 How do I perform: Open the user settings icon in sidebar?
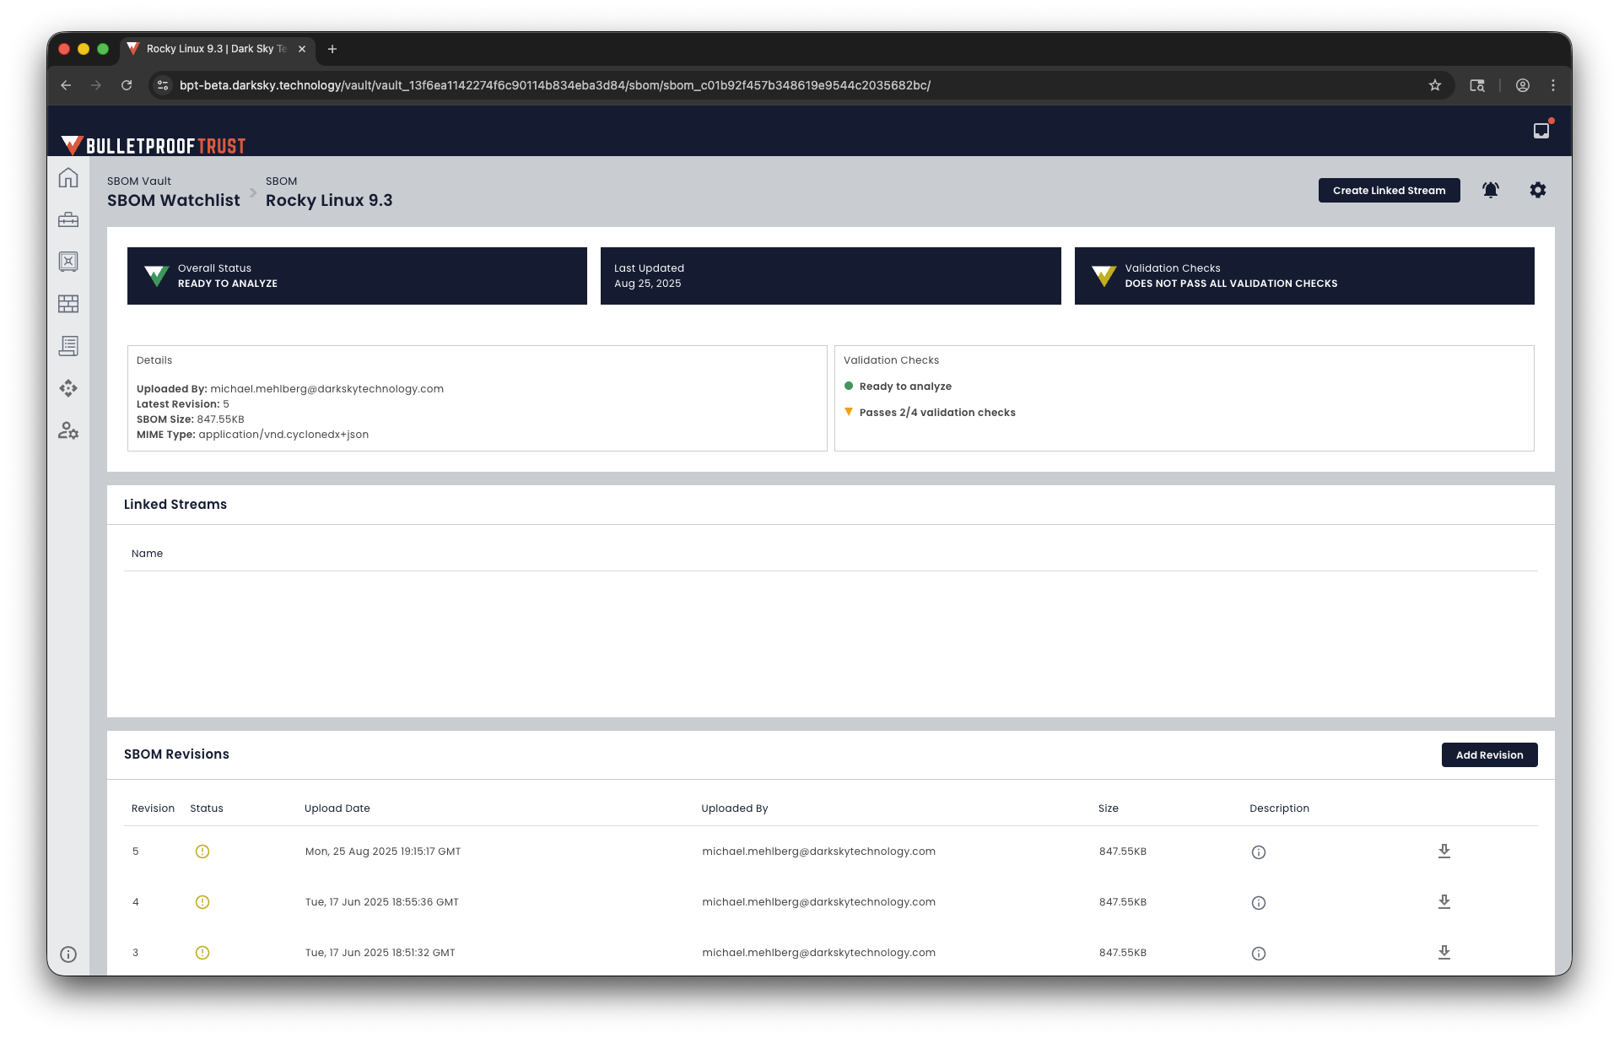(68, 430)
